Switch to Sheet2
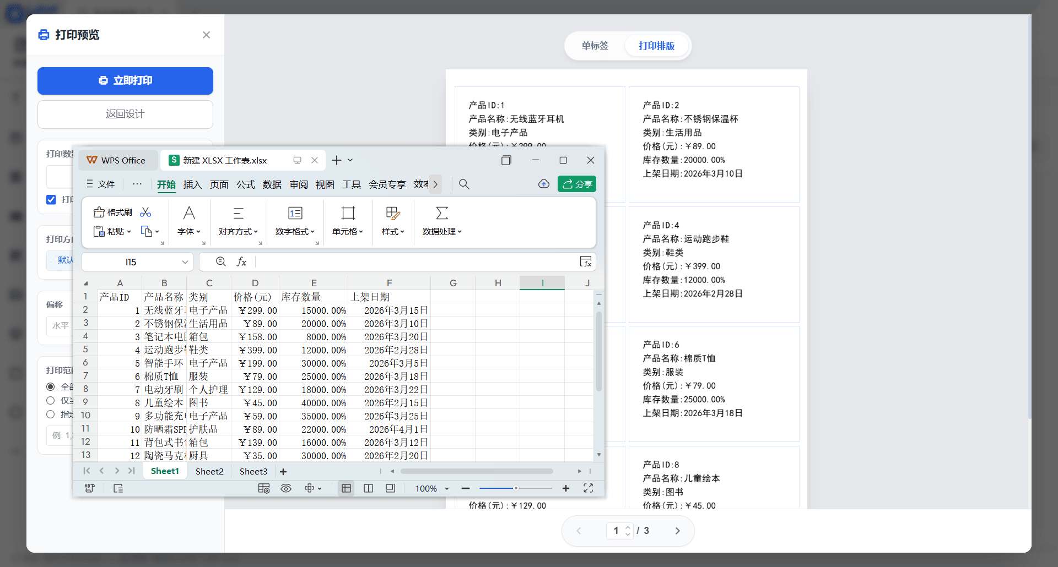 [209, 471]
